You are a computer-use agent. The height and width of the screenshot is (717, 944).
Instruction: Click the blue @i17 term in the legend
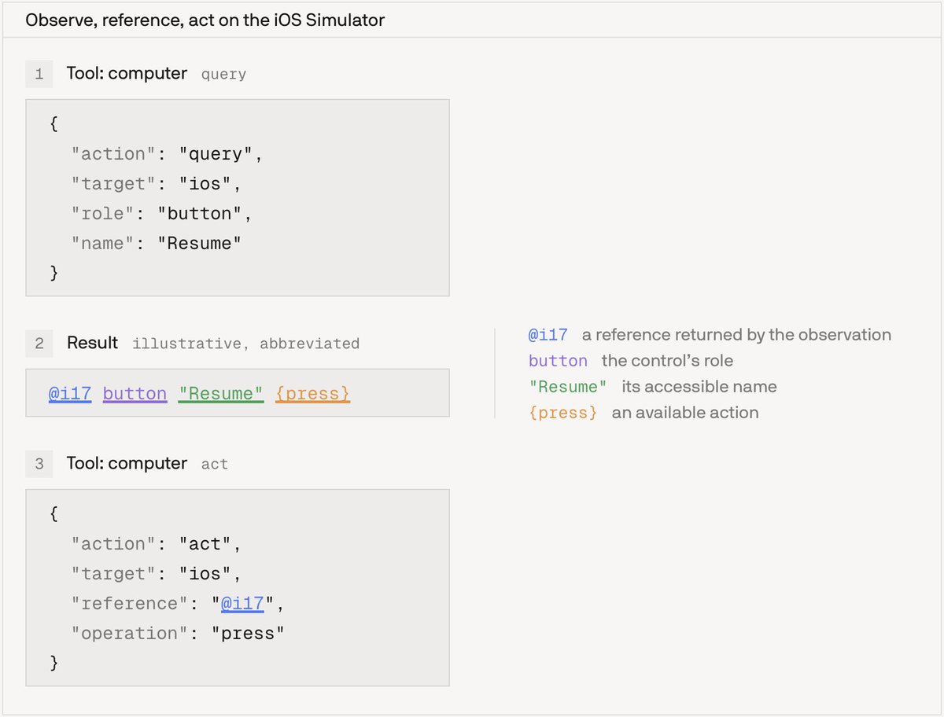(548, 335)
